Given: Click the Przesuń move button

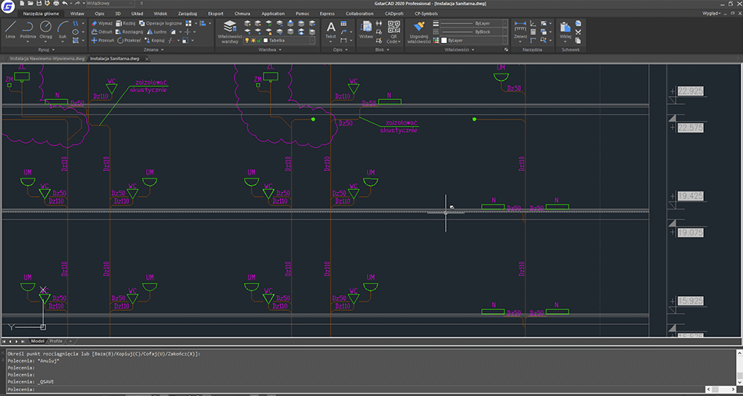Looking at the screenshot, I should (103, 40).
